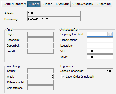Select the Senaste lagervärde field

click(x=100, y=71)
